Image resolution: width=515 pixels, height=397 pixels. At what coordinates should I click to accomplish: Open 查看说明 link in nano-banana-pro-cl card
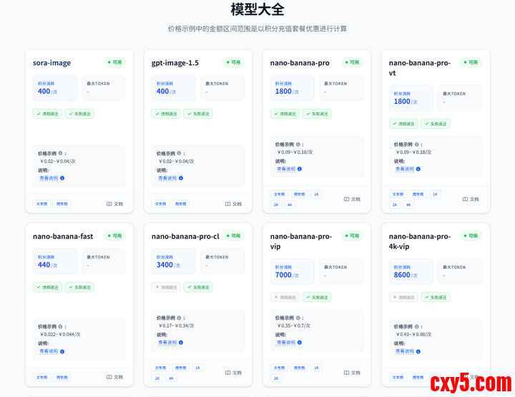click(167, 343)
